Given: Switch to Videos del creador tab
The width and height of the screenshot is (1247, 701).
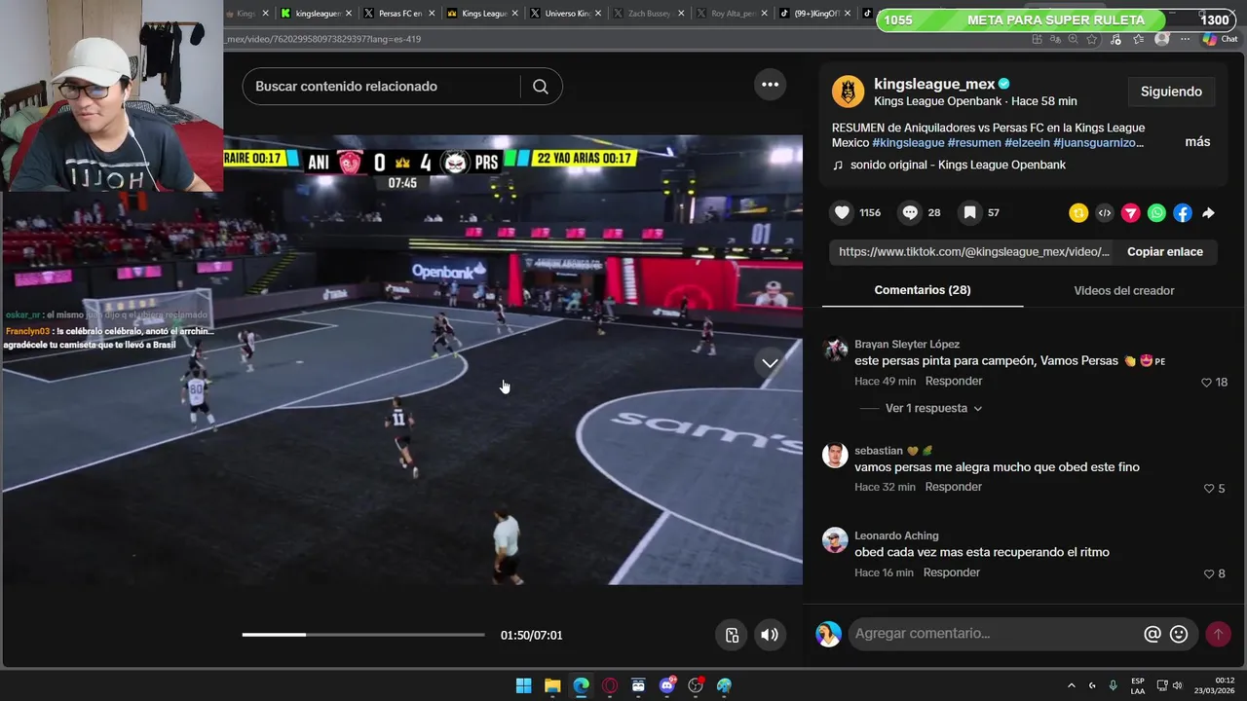Looking at the screenshot, I should click(x=1124, y=290).
